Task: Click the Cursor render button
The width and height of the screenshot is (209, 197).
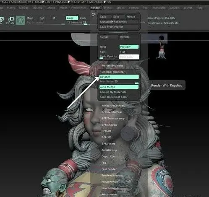Action: [x=109, y=37]
